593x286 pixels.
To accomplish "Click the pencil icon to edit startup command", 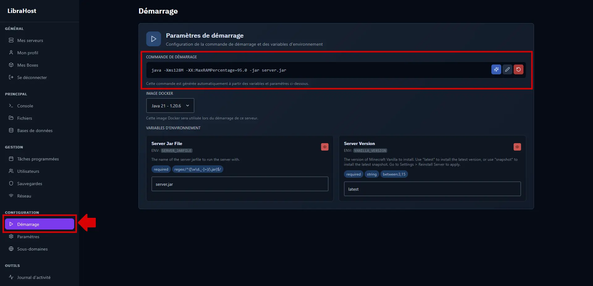I will 507,69.
